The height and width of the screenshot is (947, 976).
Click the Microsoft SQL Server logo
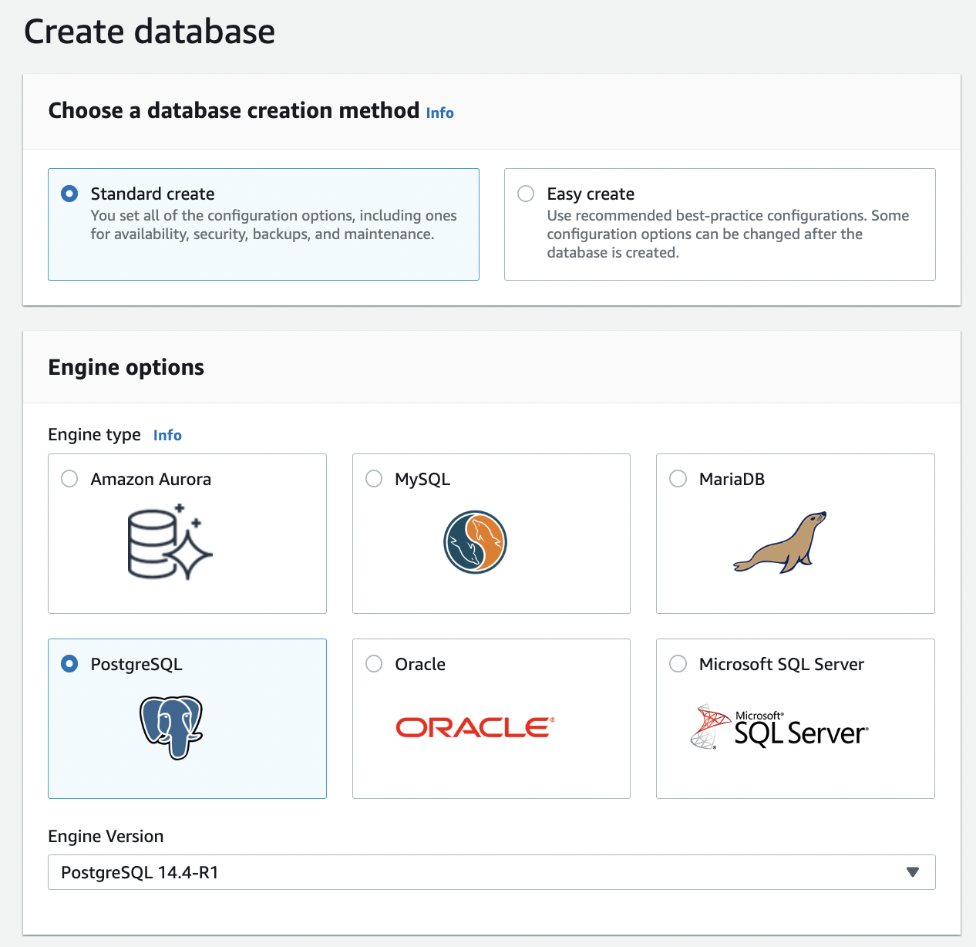pyautogui.click(x=779, y=727)
